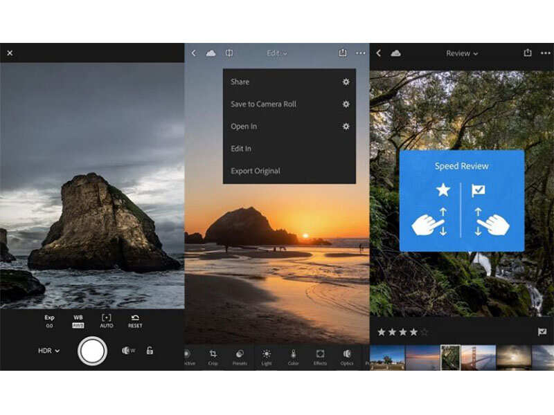Image resolution: width=554 pixels, height=415 pixels.
Task: Open the Optics panel
Action: [347, 354]
